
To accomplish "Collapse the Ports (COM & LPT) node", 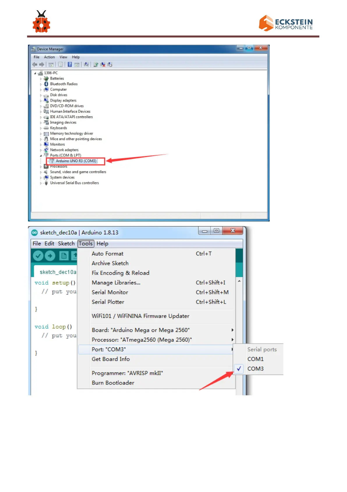I will (x=41, y=155).
